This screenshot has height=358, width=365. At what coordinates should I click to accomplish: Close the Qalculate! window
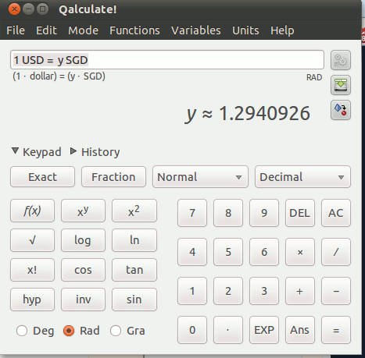(14, 9)
